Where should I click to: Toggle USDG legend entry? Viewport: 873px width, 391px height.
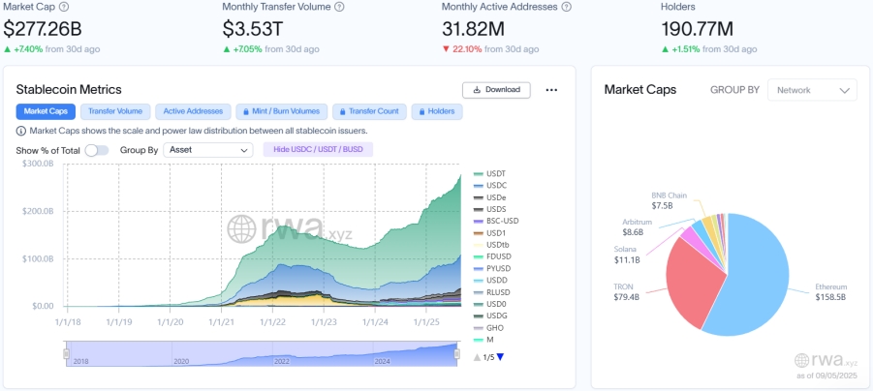point(490,316)
